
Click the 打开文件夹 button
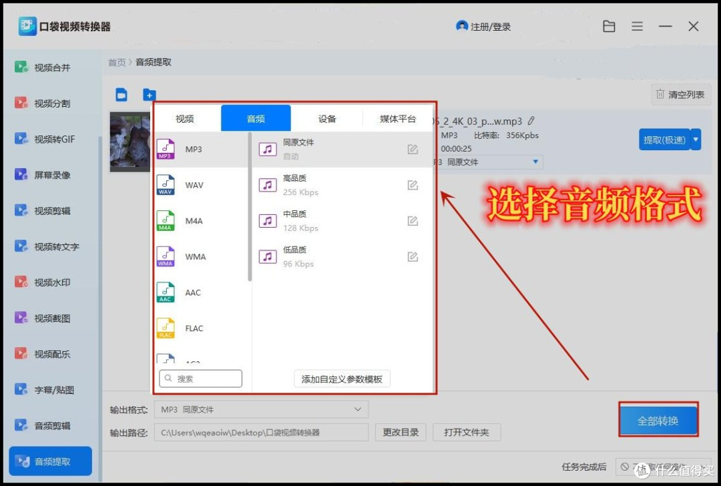pyautogui.click(x=466, y=432)
